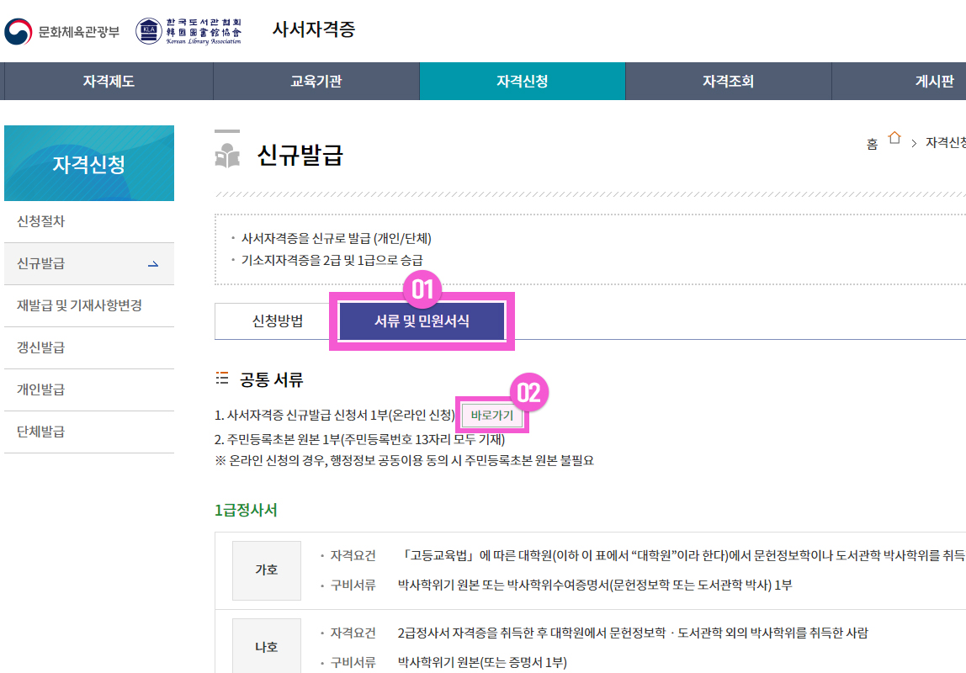Click the 신규발급 page title book icon
This screenshot has width=966, height=673.
click(x=227, y=156)
